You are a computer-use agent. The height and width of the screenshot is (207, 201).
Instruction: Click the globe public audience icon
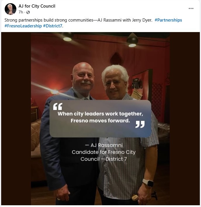coord(28,12)
